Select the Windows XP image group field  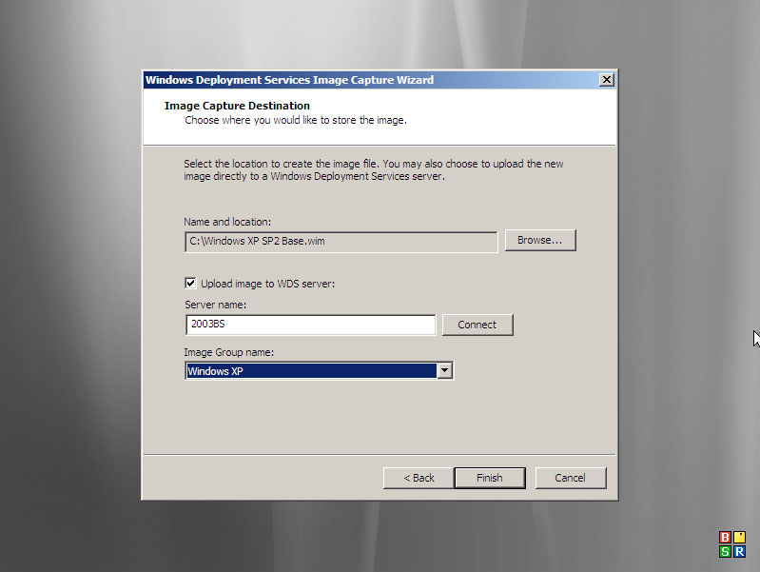point(311,371)
